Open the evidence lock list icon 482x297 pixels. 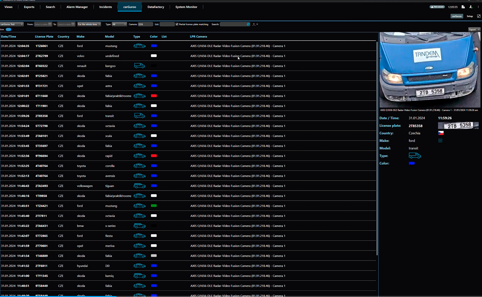point(463,7)
